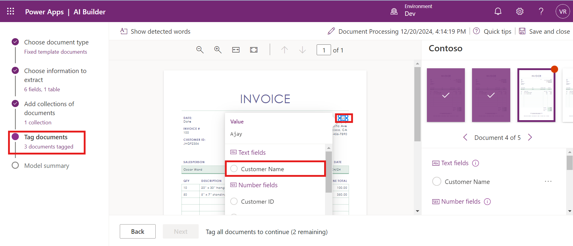Click the Back button
The image size is (573, 246).
(x=137, y=231)
